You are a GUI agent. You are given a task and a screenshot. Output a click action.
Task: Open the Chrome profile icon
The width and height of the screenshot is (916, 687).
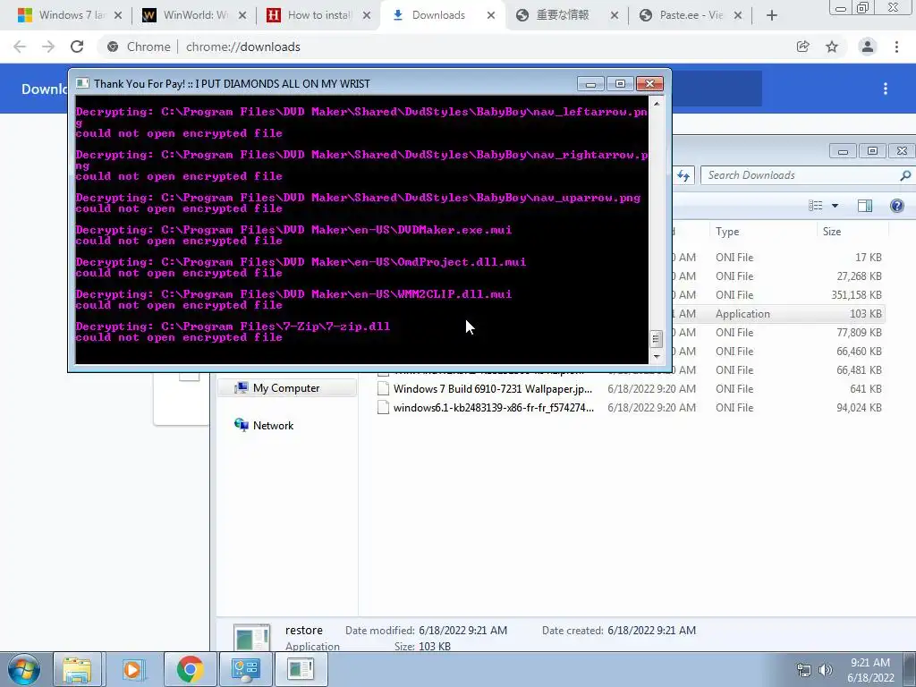[x=868, y=47]
